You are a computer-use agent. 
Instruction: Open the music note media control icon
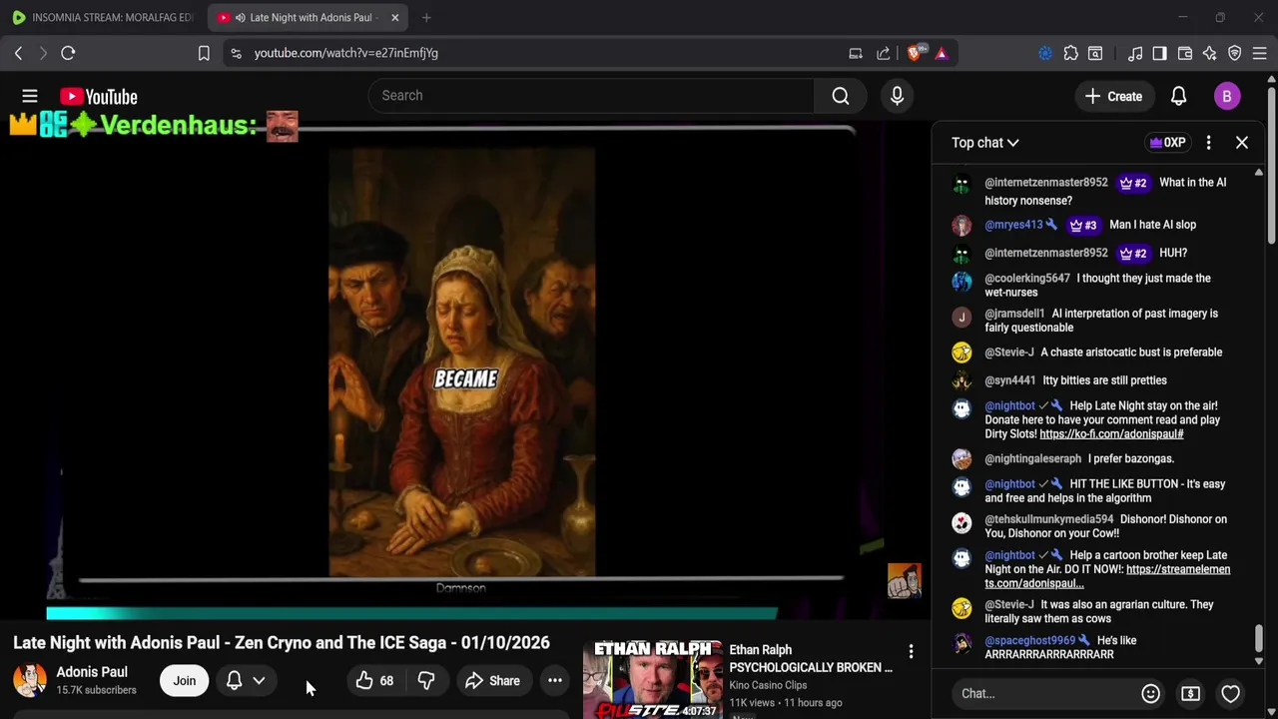pos(1135,53)
